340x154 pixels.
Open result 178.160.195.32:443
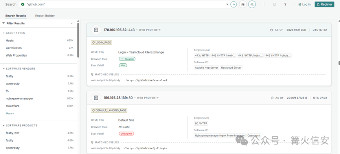[119, 30]
